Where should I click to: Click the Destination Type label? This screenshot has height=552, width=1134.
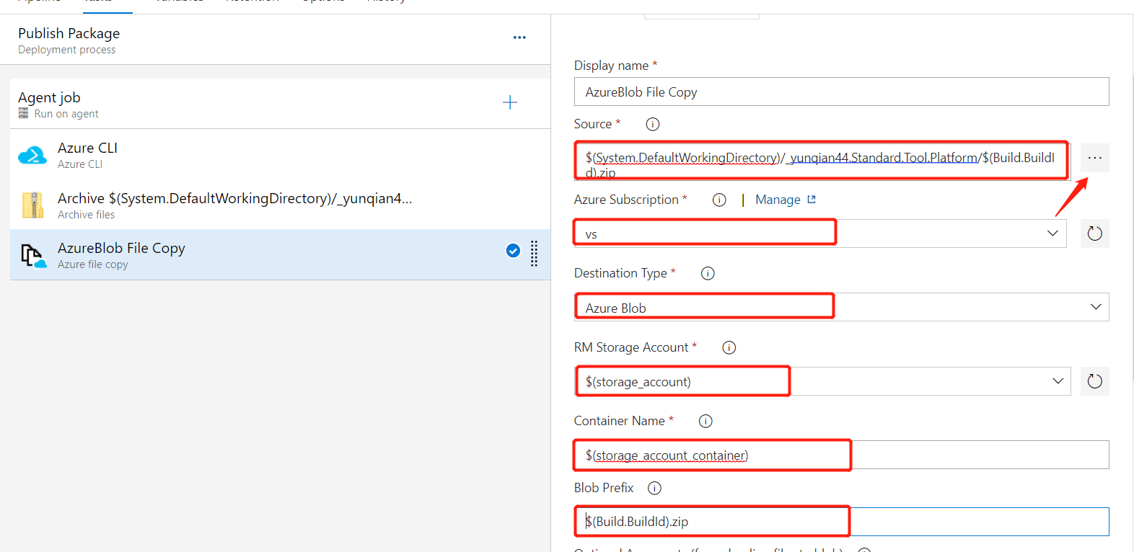point(620,273)
